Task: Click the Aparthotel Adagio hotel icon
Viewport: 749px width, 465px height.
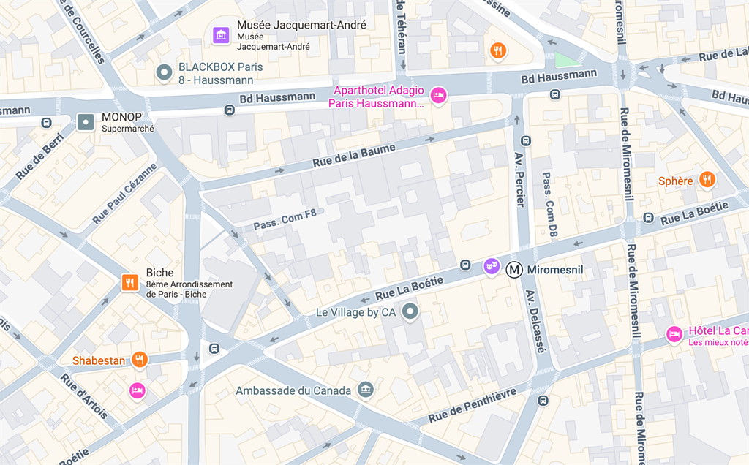Action: click(439, 96)
